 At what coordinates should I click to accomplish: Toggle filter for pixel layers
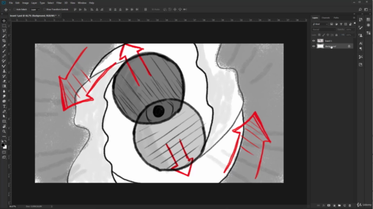332,24
